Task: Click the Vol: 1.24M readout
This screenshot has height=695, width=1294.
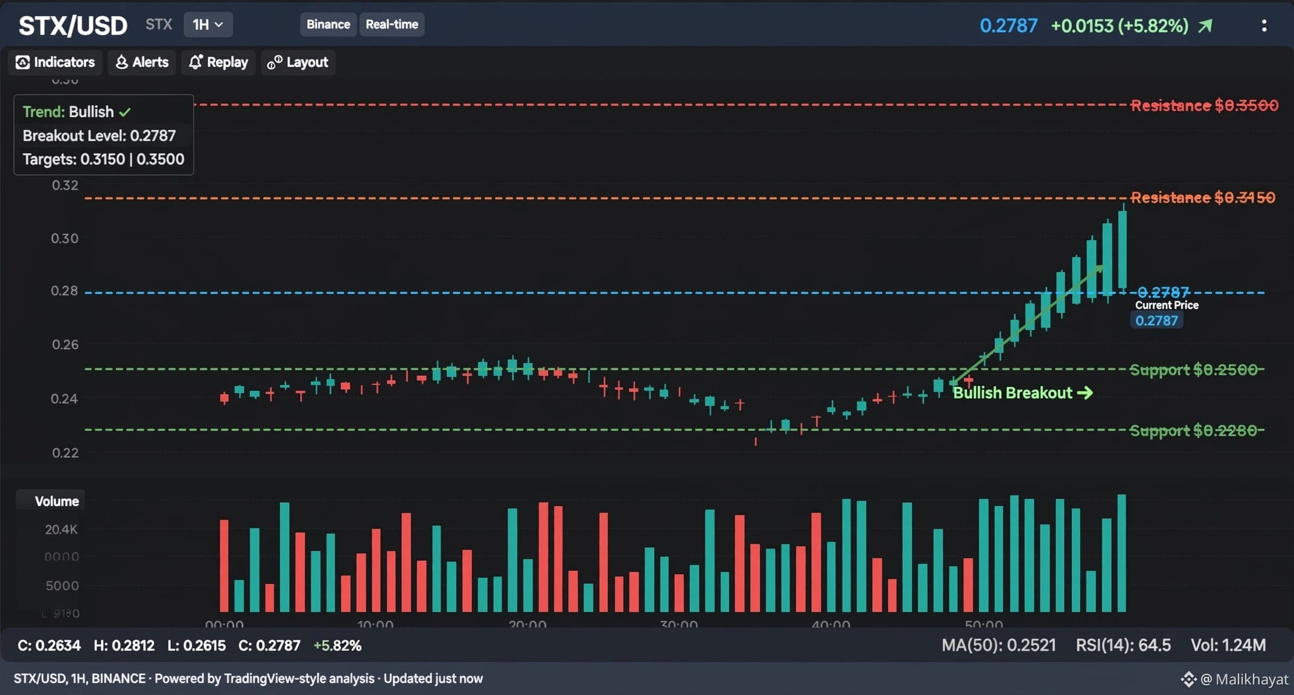Action: click(1228, 646)
